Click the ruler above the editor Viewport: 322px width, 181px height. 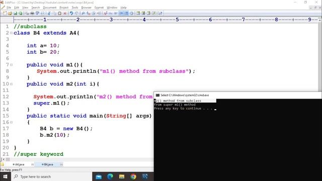(166, 20)
